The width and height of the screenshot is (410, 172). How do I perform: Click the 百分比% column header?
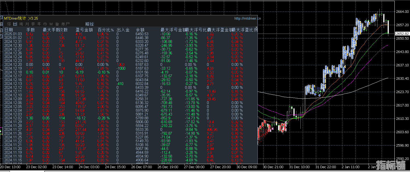click(106, 29)
